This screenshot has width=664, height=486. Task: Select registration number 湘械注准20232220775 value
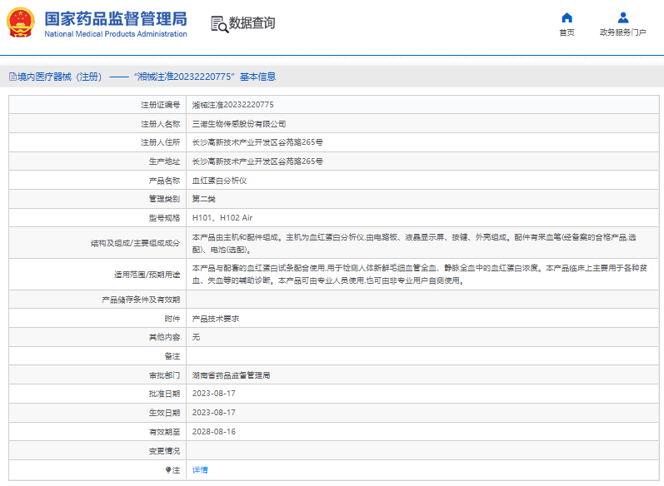pos(233,105)
